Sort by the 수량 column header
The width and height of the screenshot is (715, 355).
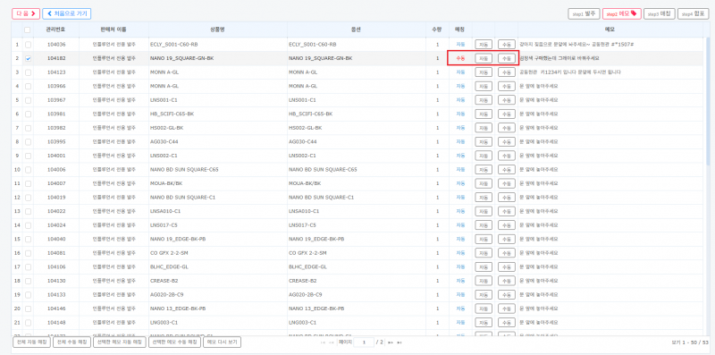coord(437,30)
